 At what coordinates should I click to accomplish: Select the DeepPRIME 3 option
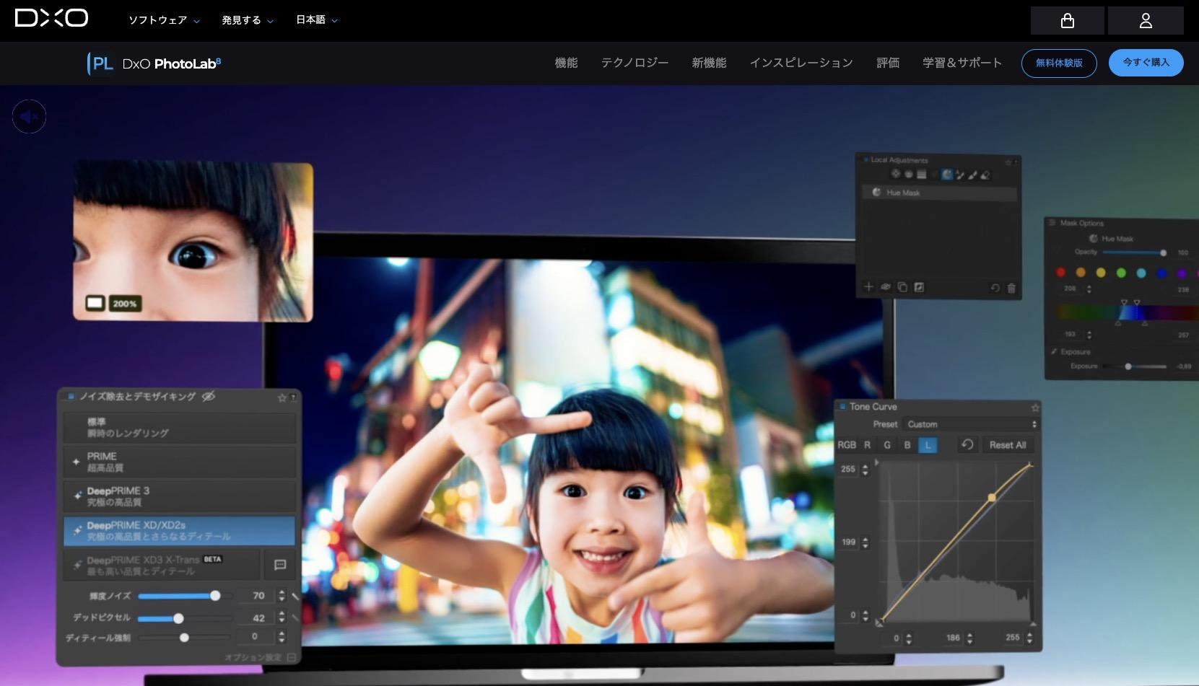(x=179, y=496)
